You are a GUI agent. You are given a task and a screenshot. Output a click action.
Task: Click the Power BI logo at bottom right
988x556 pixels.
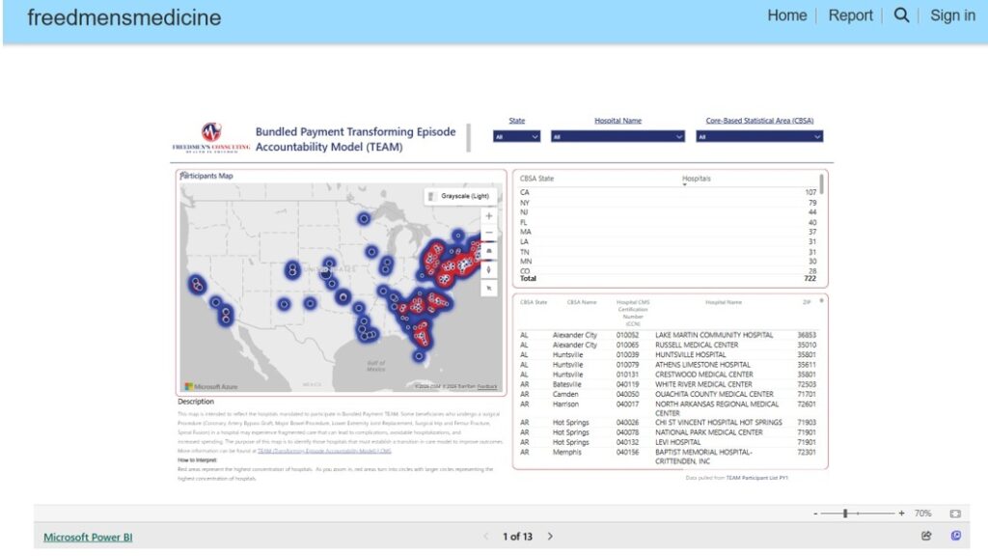click(x=955, y=536)
